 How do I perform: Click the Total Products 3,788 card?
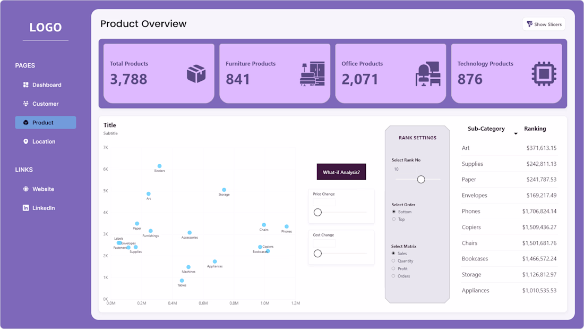pyautogui.click(x=159, y=73)
